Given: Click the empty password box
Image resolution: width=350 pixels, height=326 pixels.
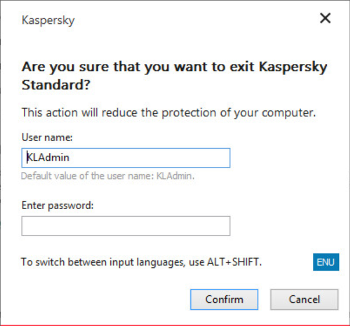Looking at the screenshot, I should coord(125,226).
